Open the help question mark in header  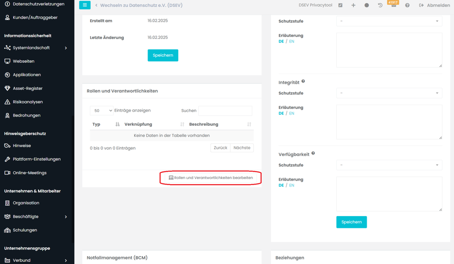click(x=407, y=5)
